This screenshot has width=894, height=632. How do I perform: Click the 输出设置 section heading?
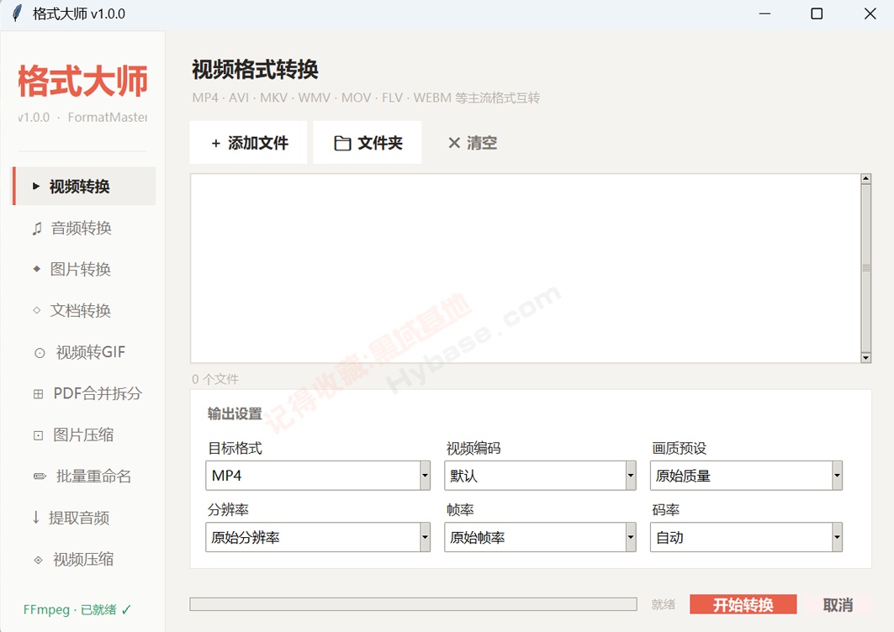[235, 413]
